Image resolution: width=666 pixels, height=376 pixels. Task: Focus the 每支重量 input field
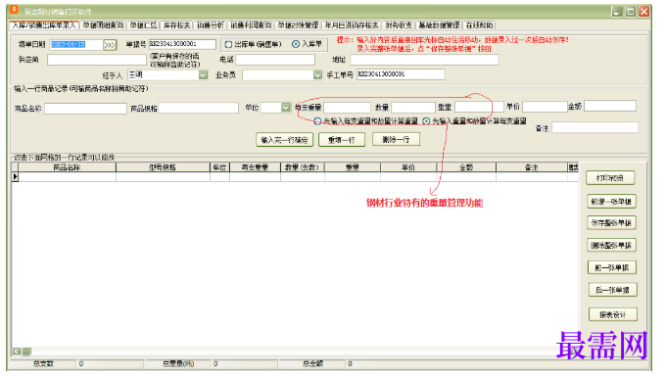pyautogui.click(x=347, y=107)
